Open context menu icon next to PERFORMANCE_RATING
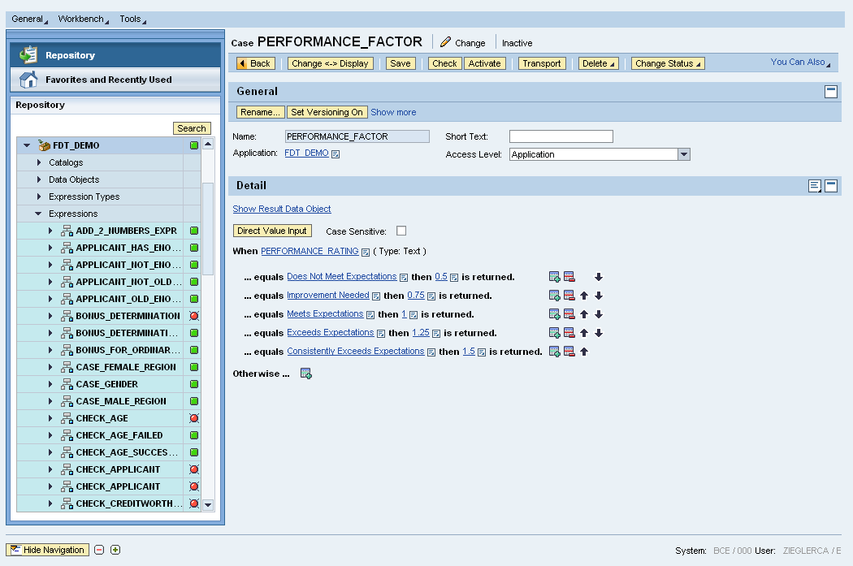 tap(366, 252)
